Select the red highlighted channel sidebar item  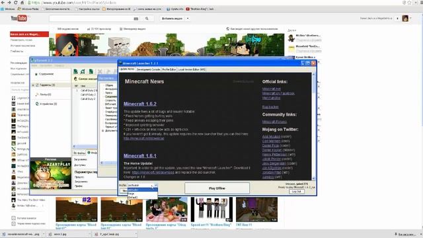(29, 34)
